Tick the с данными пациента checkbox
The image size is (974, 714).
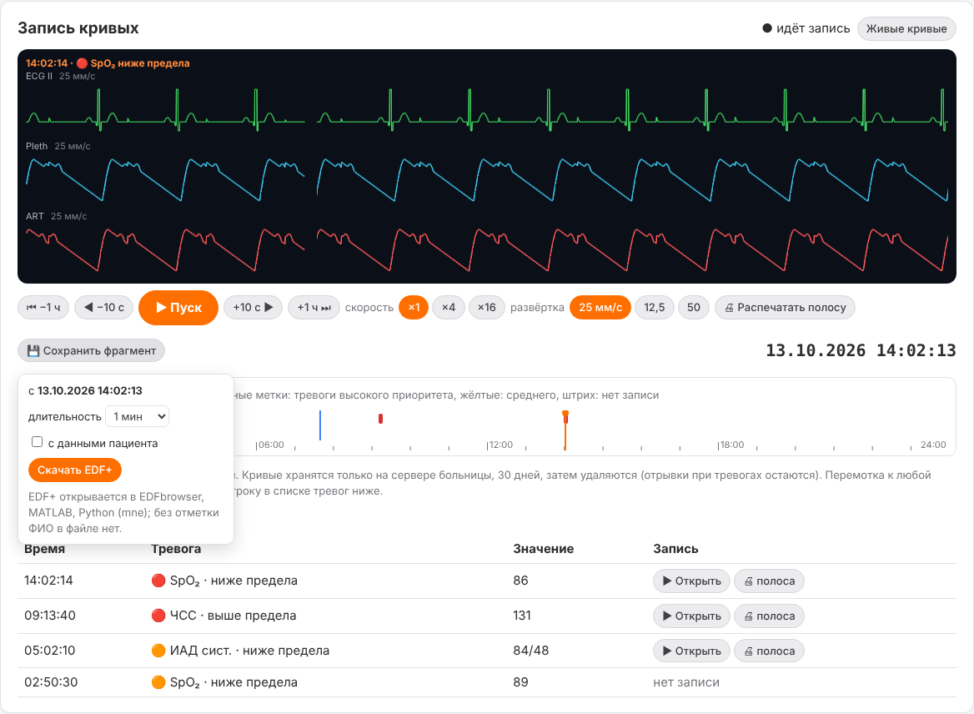pos(38,442)
